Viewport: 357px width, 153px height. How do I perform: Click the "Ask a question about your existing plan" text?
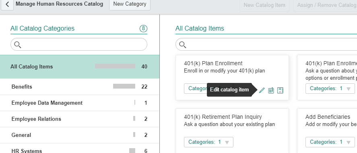(x=229, y=124)
